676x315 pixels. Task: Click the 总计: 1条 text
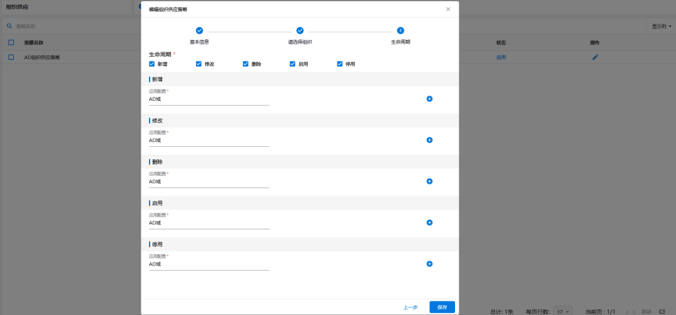point(502,311)
